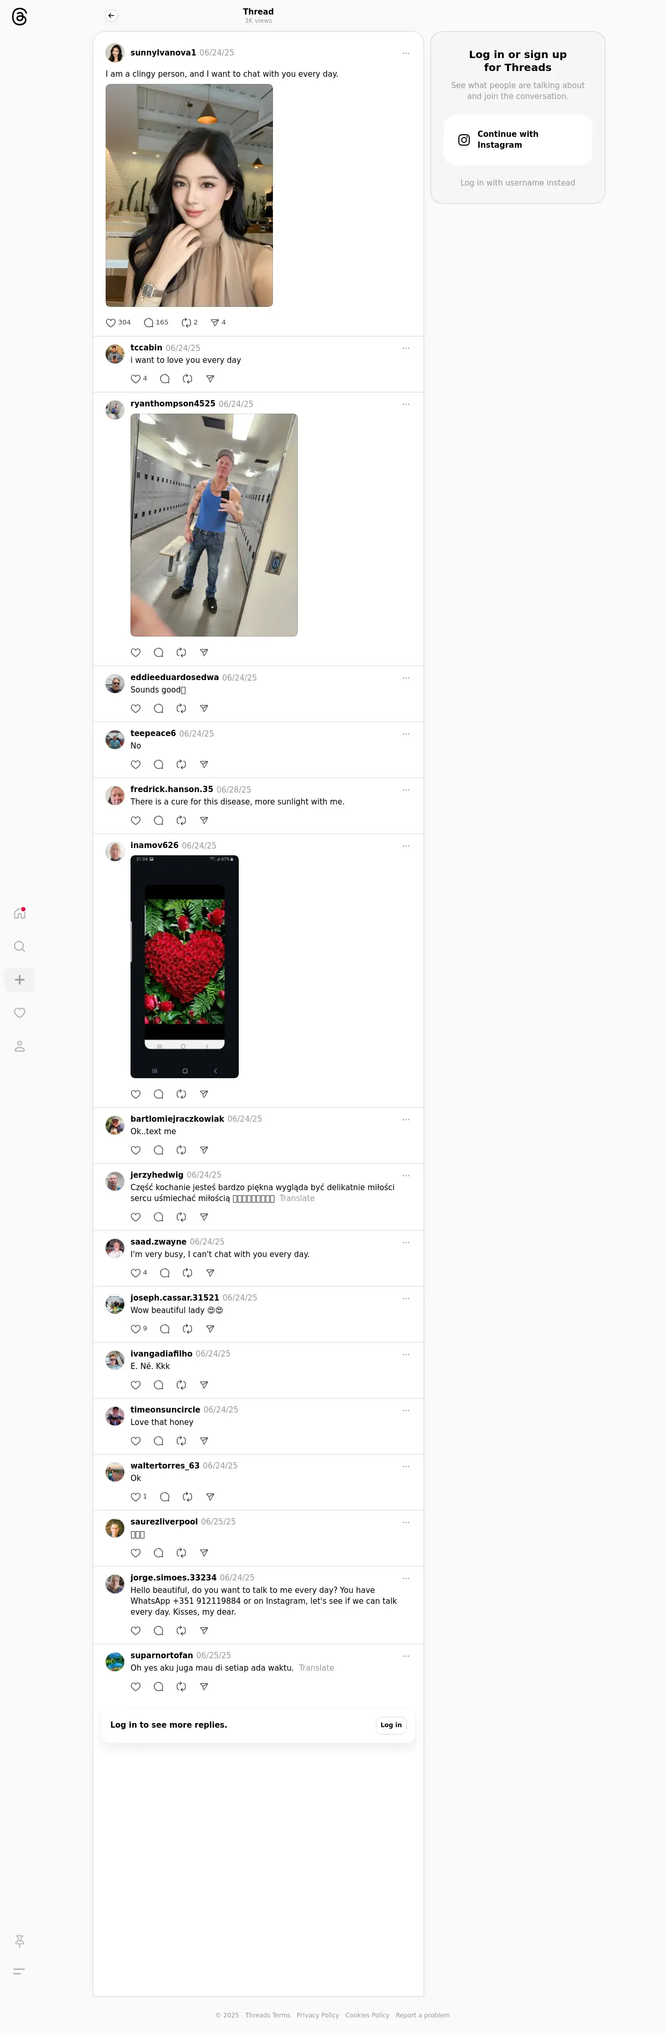
Task: Open the profile icon in sidebar
Action: tap(20, 1047)
